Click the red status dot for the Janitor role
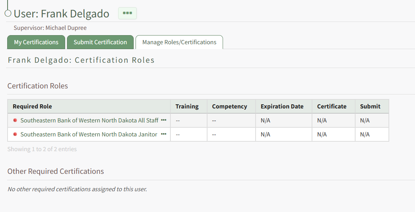Screen dimensions: 415x212 coord(15,134)
